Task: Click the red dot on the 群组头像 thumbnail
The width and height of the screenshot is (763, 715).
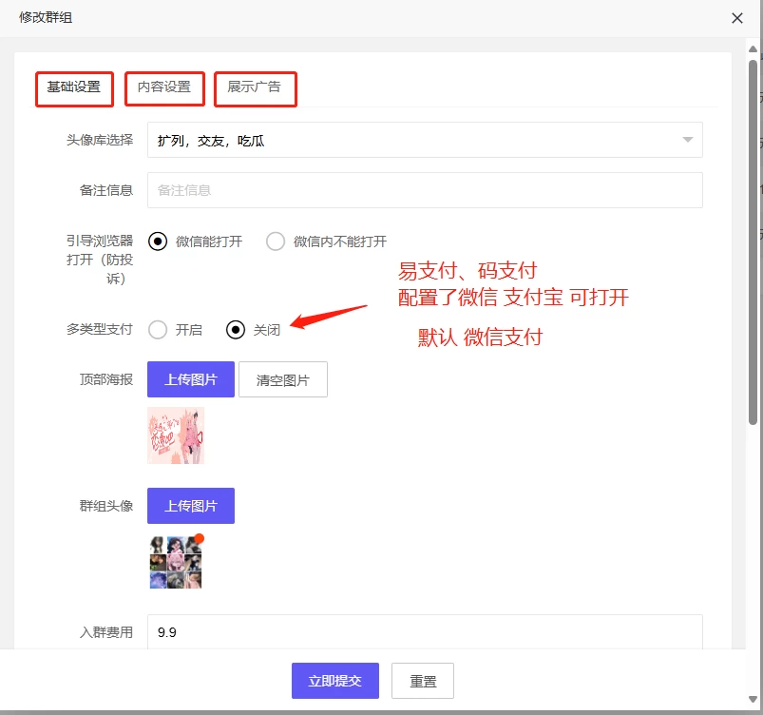Action: [x=199, y=538]
